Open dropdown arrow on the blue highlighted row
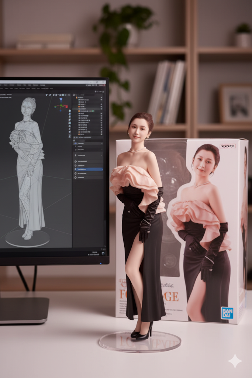Viewport: 252px width, 378px height. click(102, 169)
